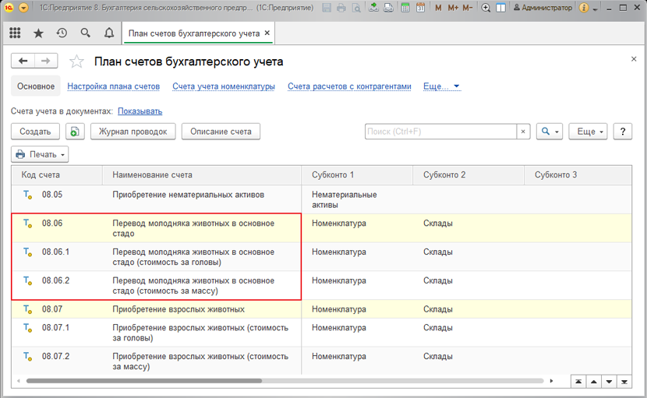The height and width of the screenshot is (398, 647).
Task: Go back with the left arrow
Action: [23, 61]
